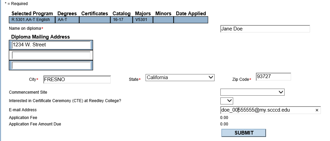Screen dimensions: 330x141
Task: Click the AA-T Degrees cell
Action: tap(67, 20)
